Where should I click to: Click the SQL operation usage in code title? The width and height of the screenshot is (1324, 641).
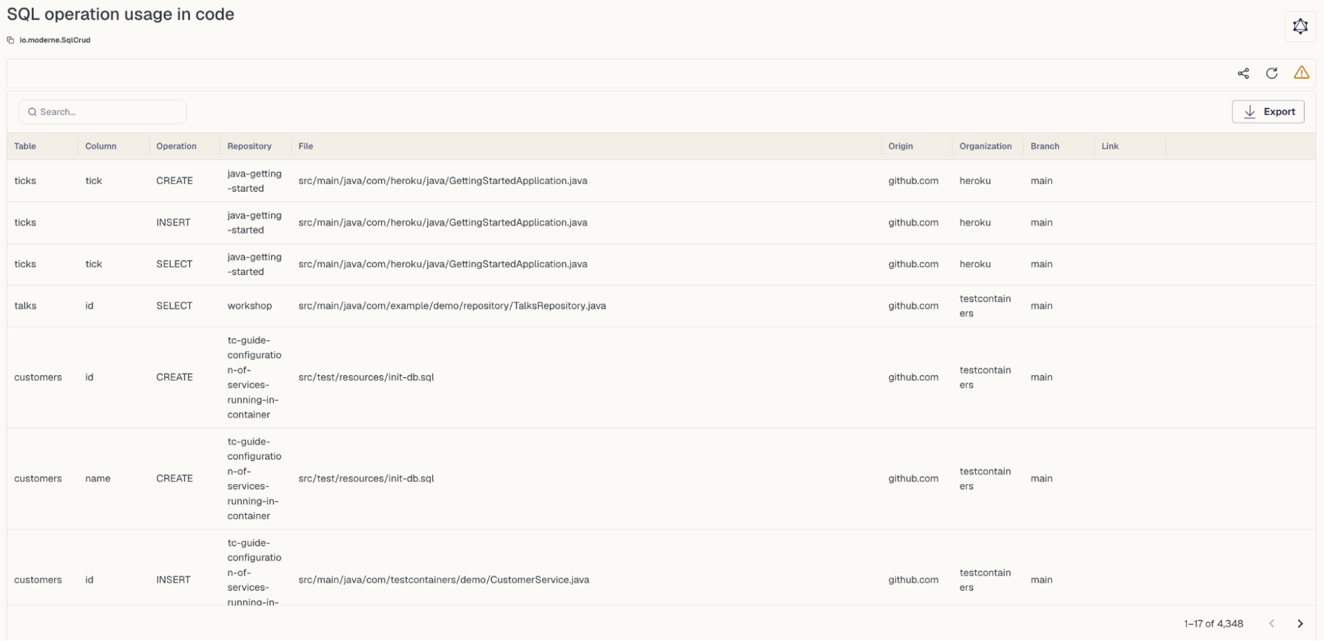tap(121, 15)
